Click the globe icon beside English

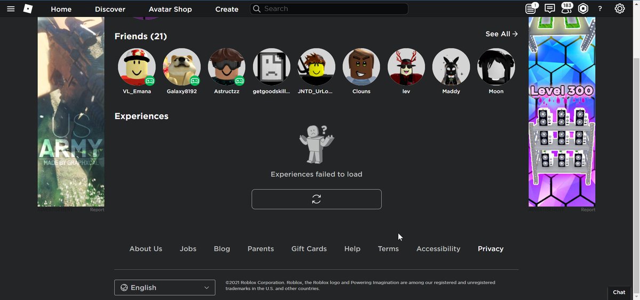click(x=124, y=288)
